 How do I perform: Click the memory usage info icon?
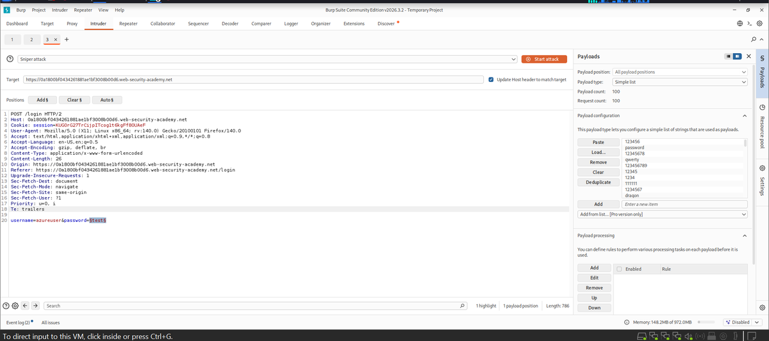pos(627,322)
